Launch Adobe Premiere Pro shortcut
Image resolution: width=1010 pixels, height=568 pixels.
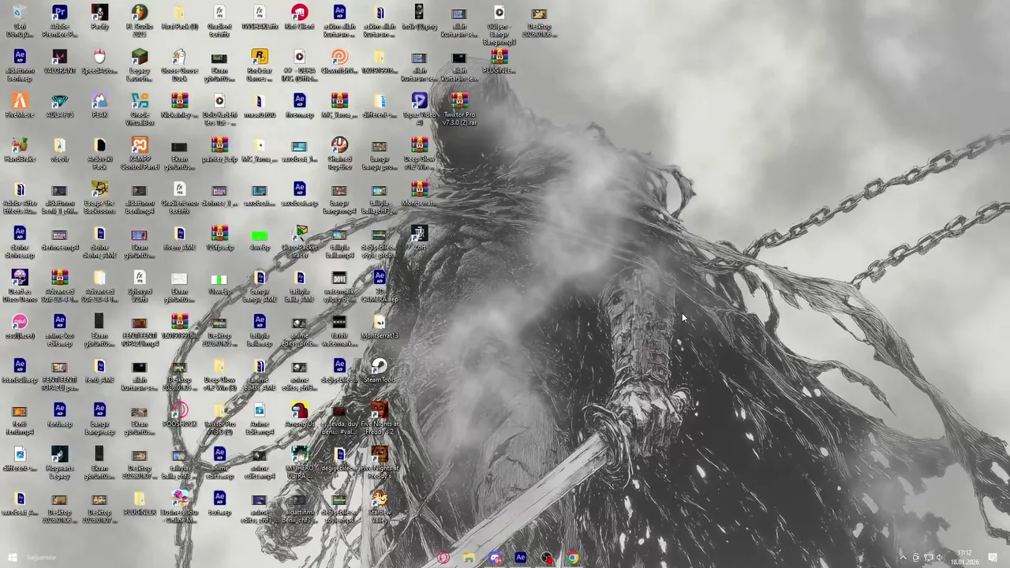pos(60,21)
